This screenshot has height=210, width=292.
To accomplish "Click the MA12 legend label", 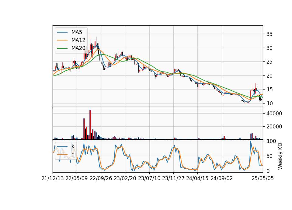I will point(78,40).
